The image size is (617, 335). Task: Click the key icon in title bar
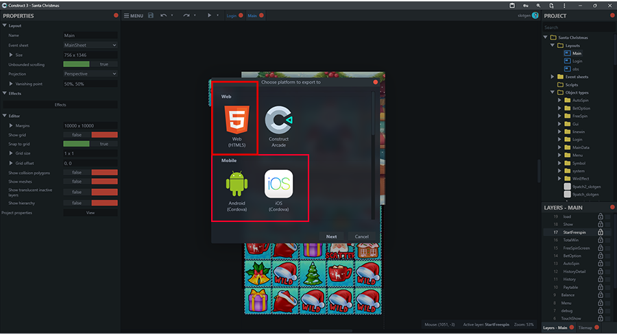click(525, 5)
